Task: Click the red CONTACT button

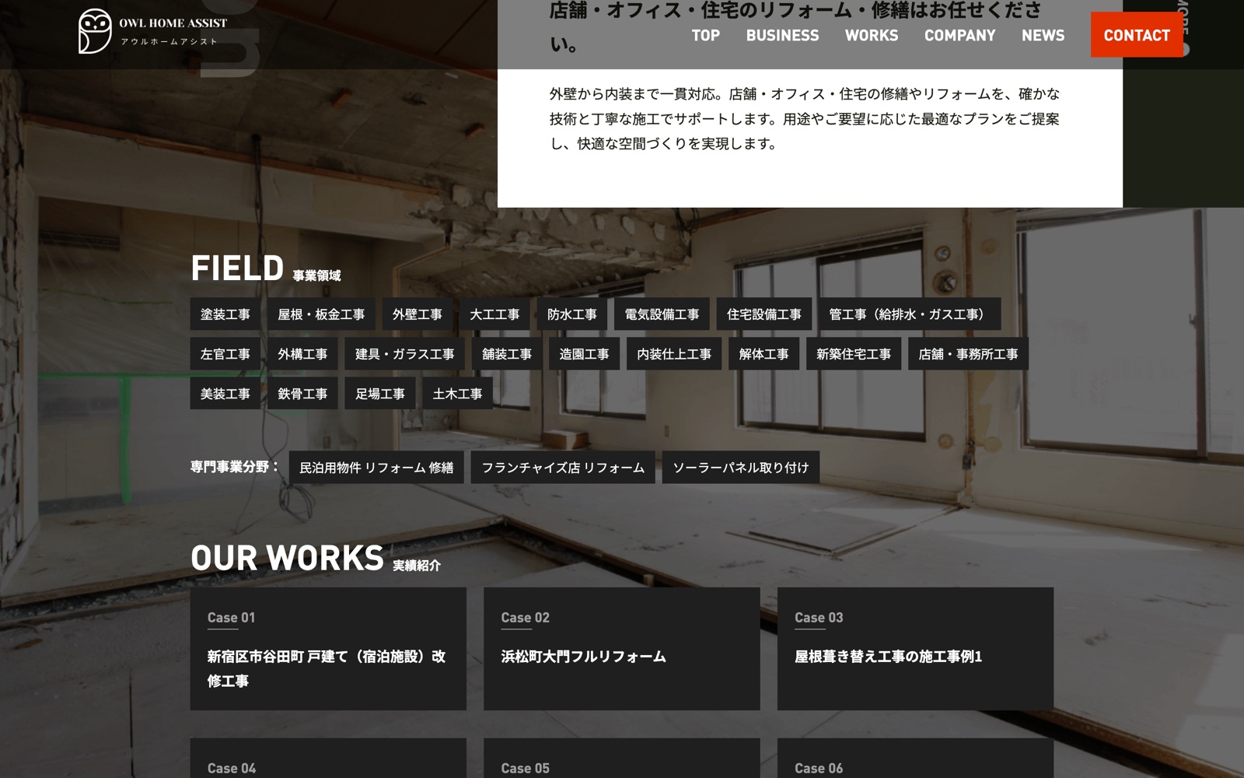Action: click(x=1137, y=35)
